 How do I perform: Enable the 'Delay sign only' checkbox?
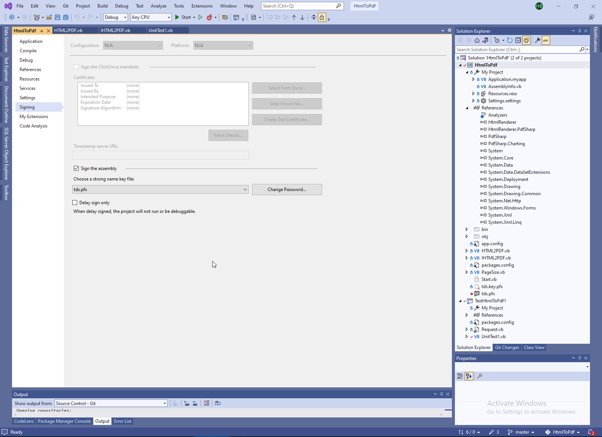pyautogui.click(x=74, y=203)
